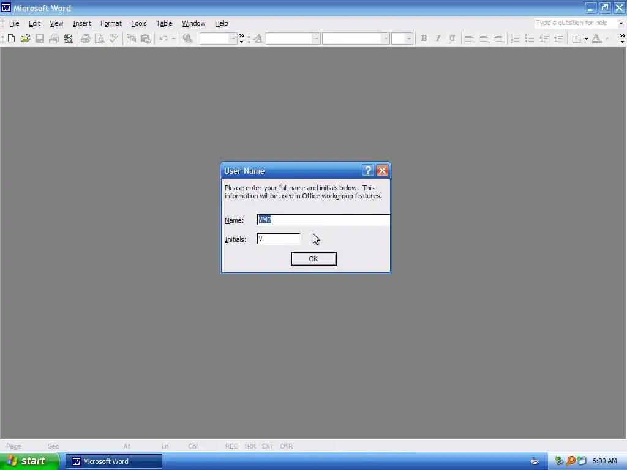Click the Styles and Formatting icon
This screenshot has height=470, width=627.
click(258, 39)
